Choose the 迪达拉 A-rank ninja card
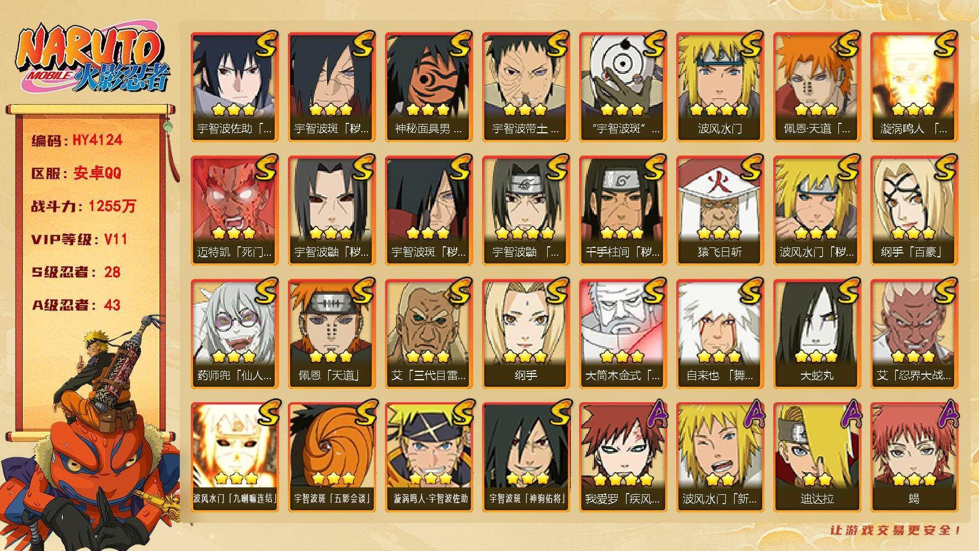The width and height of the screenshot is (979, 551). [817, 457]
